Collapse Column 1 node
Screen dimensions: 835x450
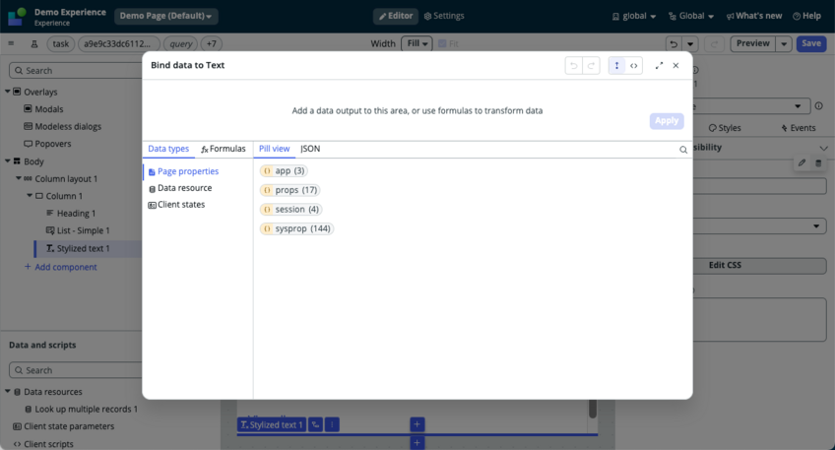pos(30,195)
